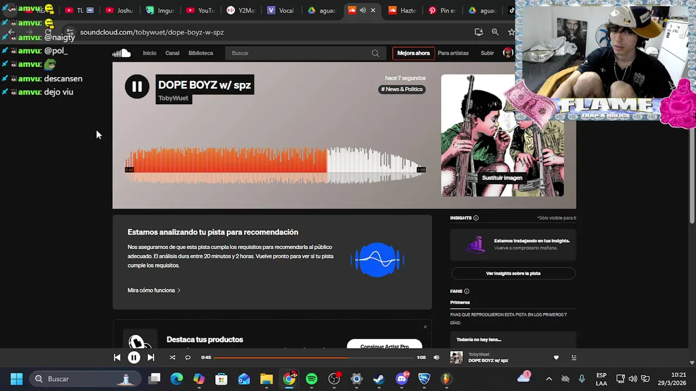Click Sustituir imagen on the artwork

tap(502, 178)
